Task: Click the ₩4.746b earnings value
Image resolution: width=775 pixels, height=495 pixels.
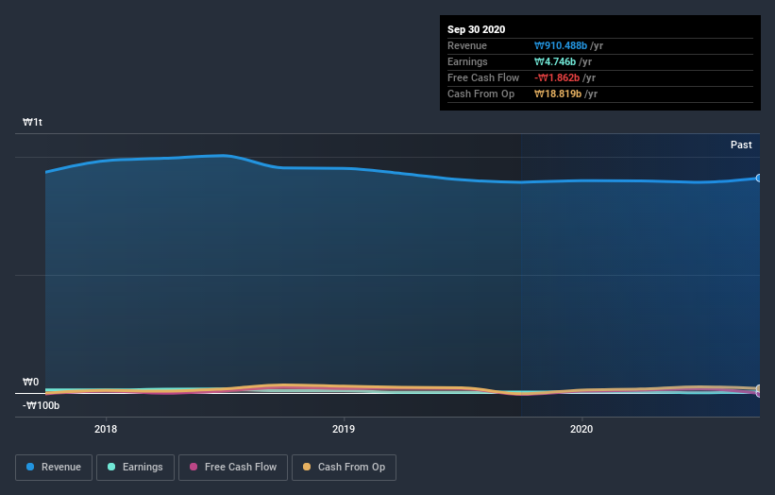Action: point(555,61)
